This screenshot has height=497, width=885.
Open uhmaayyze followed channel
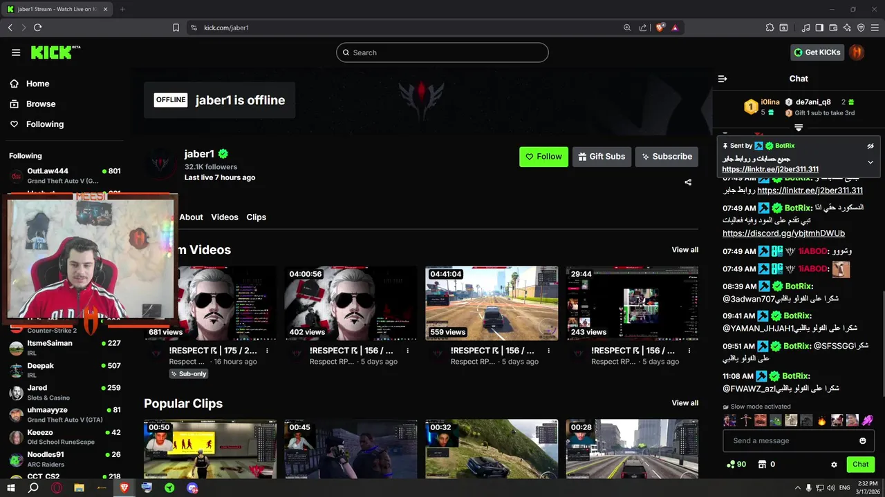point(64,414)
